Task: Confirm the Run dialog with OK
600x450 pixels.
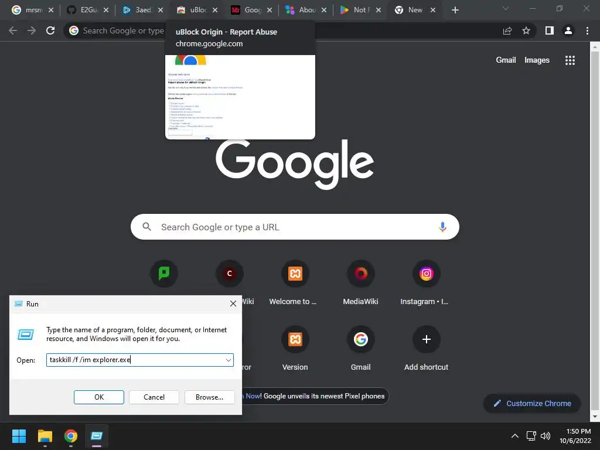Action: tap(98, 397)
